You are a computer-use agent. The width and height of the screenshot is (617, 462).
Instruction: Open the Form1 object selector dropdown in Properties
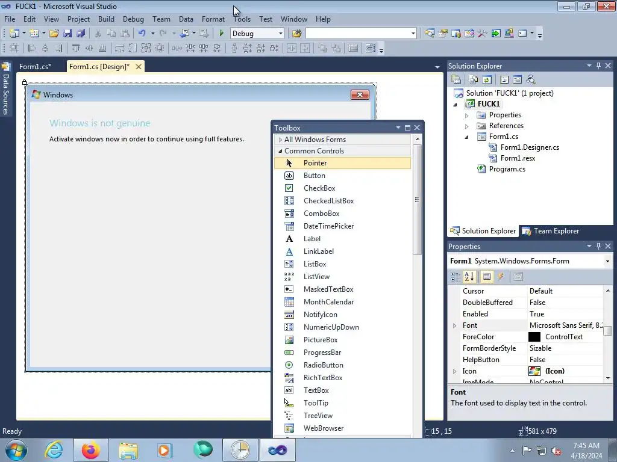[607, 261]
